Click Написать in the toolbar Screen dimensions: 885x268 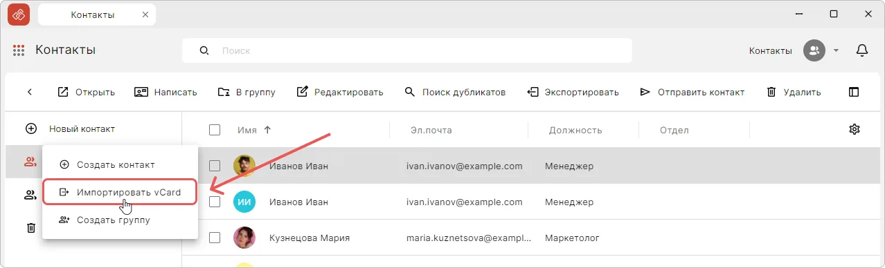click(166, 92)
